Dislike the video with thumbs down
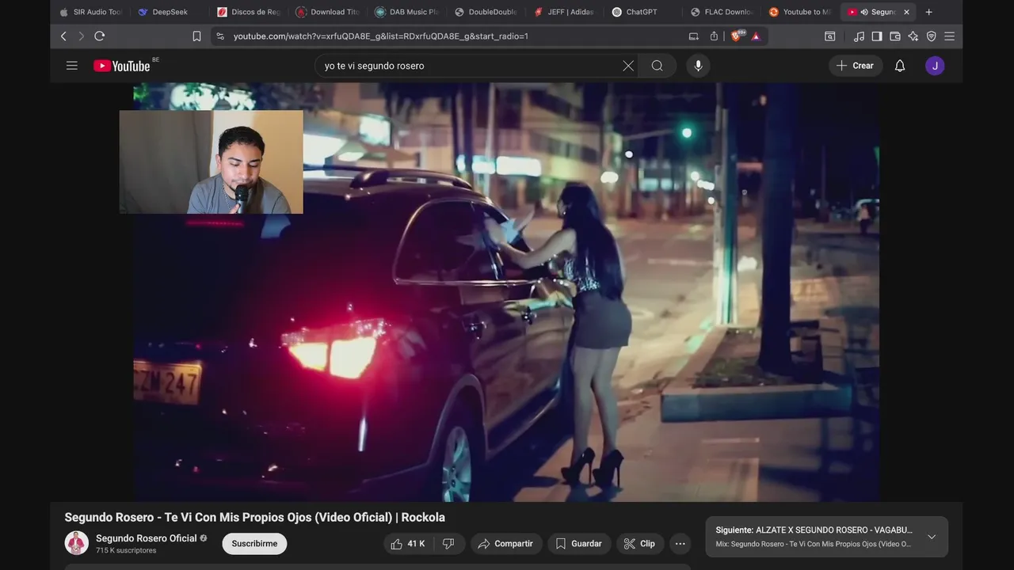This screenshot has height=570, width=1014. coord(448,544)
